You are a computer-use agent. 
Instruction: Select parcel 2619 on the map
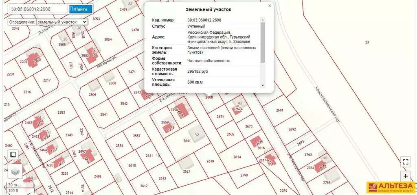pos(210,161)
